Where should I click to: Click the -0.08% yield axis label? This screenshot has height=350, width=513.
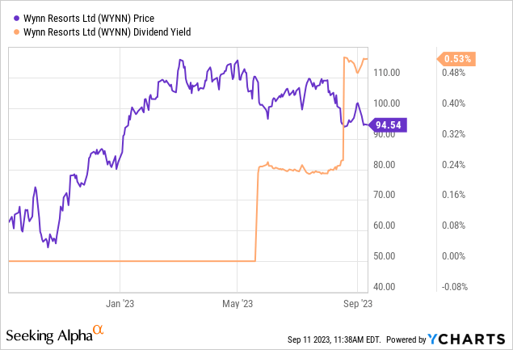point(456,287)
